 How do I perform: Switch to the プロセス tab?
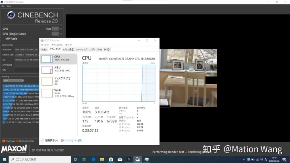pyautogui.click(x=44, y=50)
